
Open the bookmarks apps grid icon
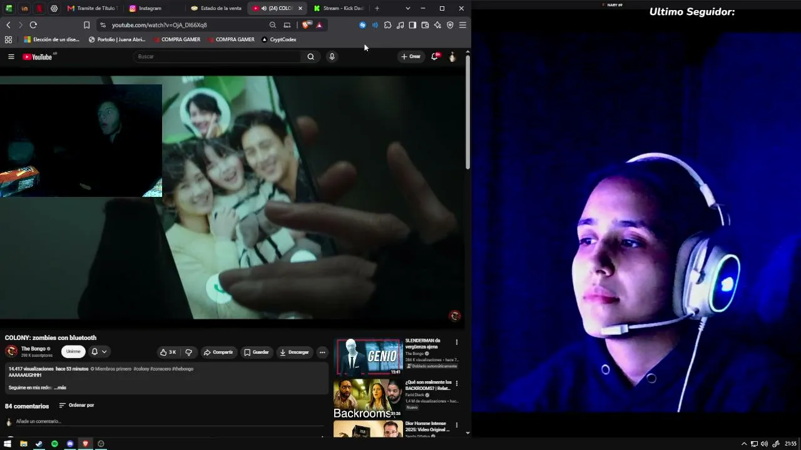pyautogui.click(x=8, y=39)
